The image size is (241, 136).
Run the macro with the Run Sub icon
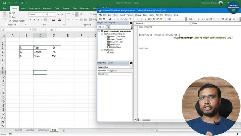coord(138,19)
